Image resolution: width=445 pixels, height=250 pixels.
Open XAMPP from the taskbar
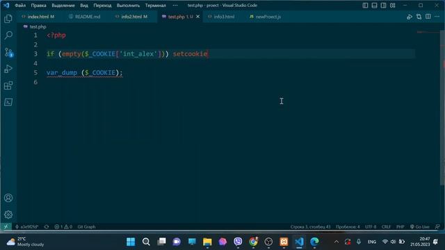pos(284,242)
